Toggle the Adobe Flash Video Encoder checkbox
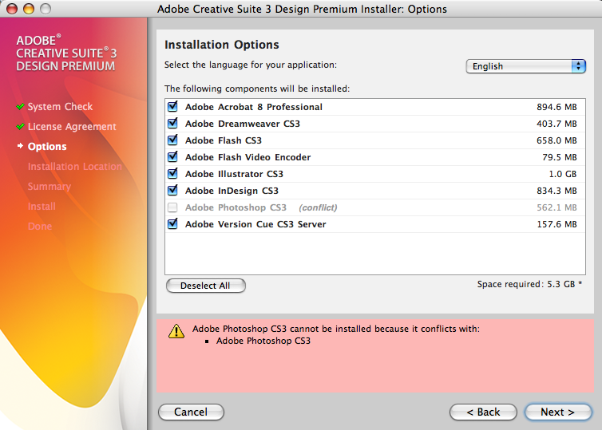Screen dimensions: 602x430 172,157
